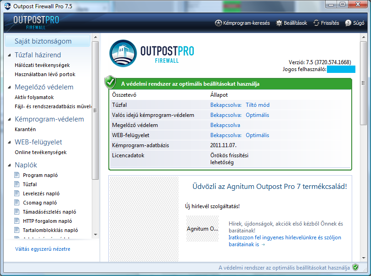Click main panel scrollbar down arrow
The width and height of the screenshot is (371, 276).
click(364, 258)
